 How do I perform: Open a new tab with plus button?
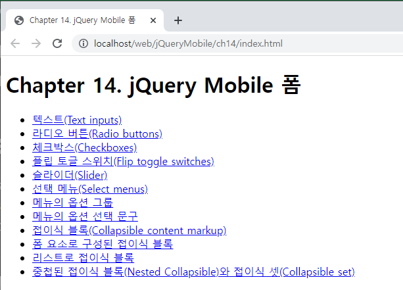(178, 20)
